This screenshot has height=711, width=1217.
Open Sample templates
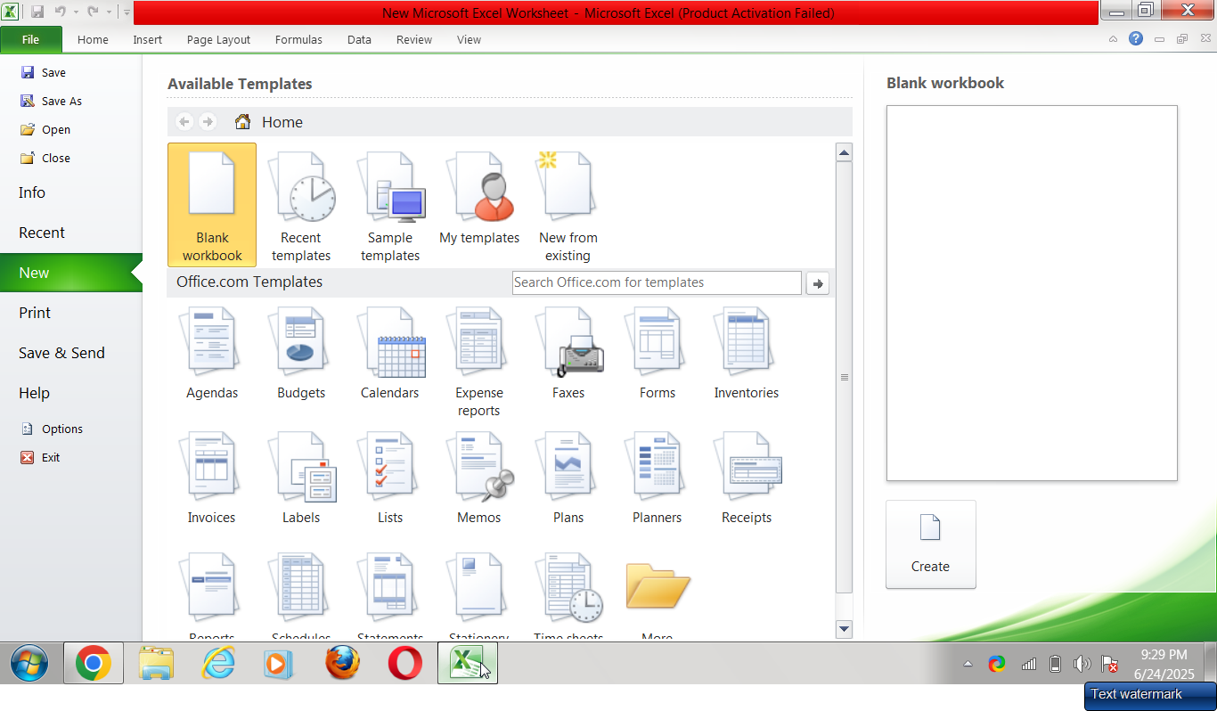[x=390, y=205]
